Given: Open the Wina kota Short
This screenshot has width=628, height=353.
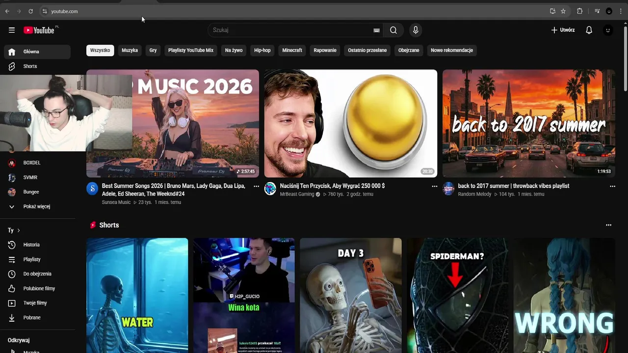Looking at the screenshot, I should tap(244, 295).
